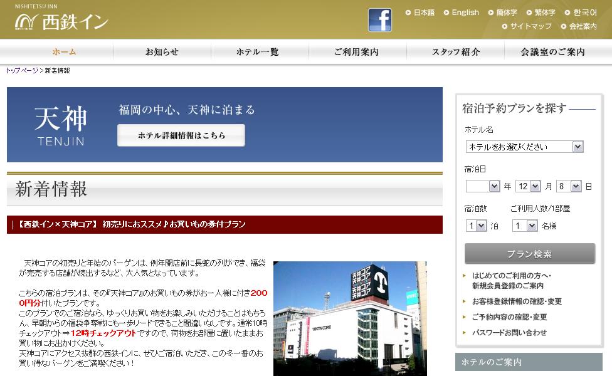Open ご予約内容の確認・変更 link
This screenshot has height=376, width=612.
509,317
